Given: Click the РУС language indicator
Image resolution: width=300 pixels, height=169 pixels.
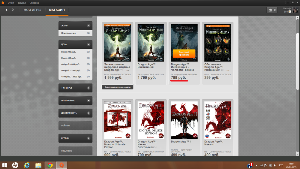Looking at the screenshot, I should point(281,165).
